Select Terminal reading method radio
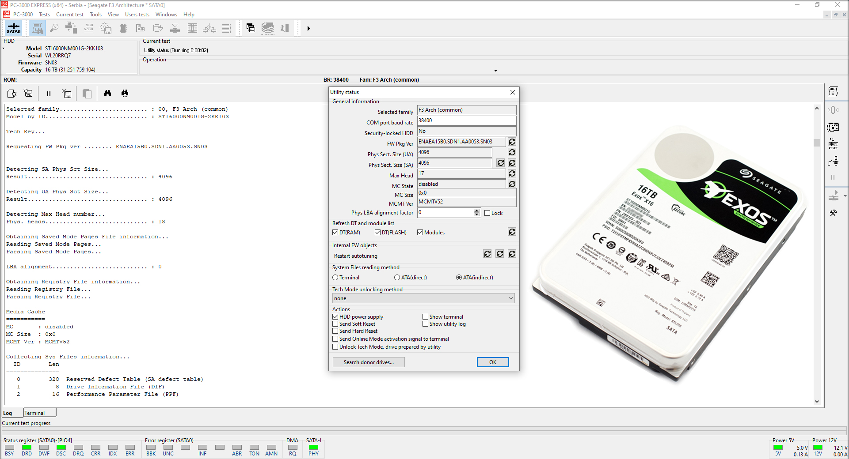 335,278
